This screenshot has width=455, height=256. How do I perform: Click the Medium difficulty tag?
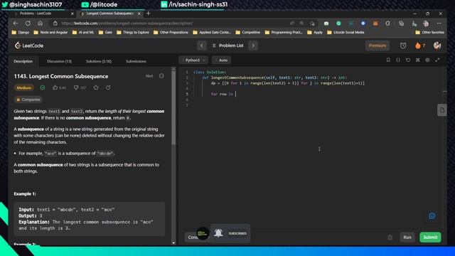coord(23,87)
